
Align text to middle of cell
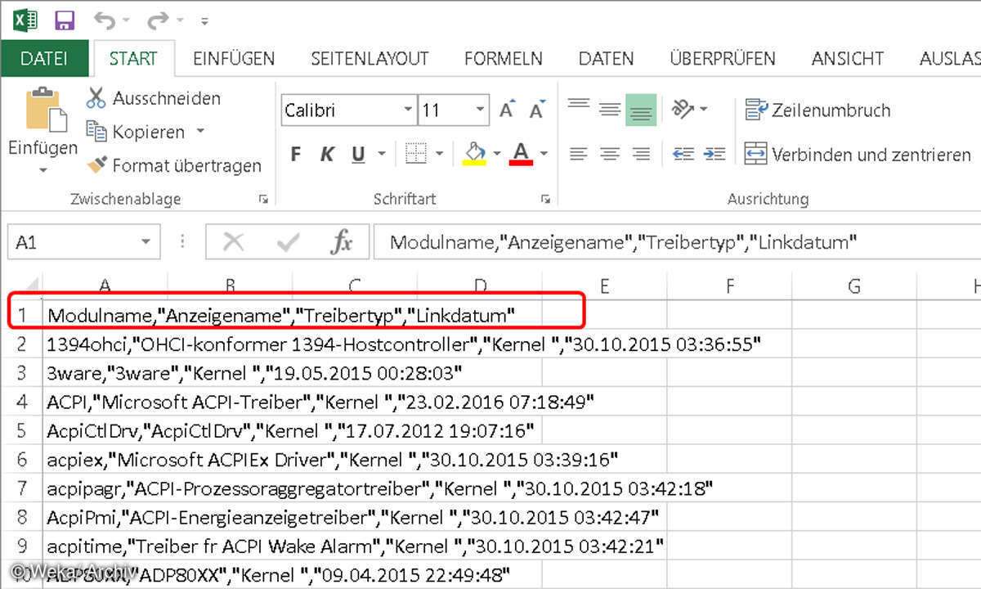tap(610, 109)
